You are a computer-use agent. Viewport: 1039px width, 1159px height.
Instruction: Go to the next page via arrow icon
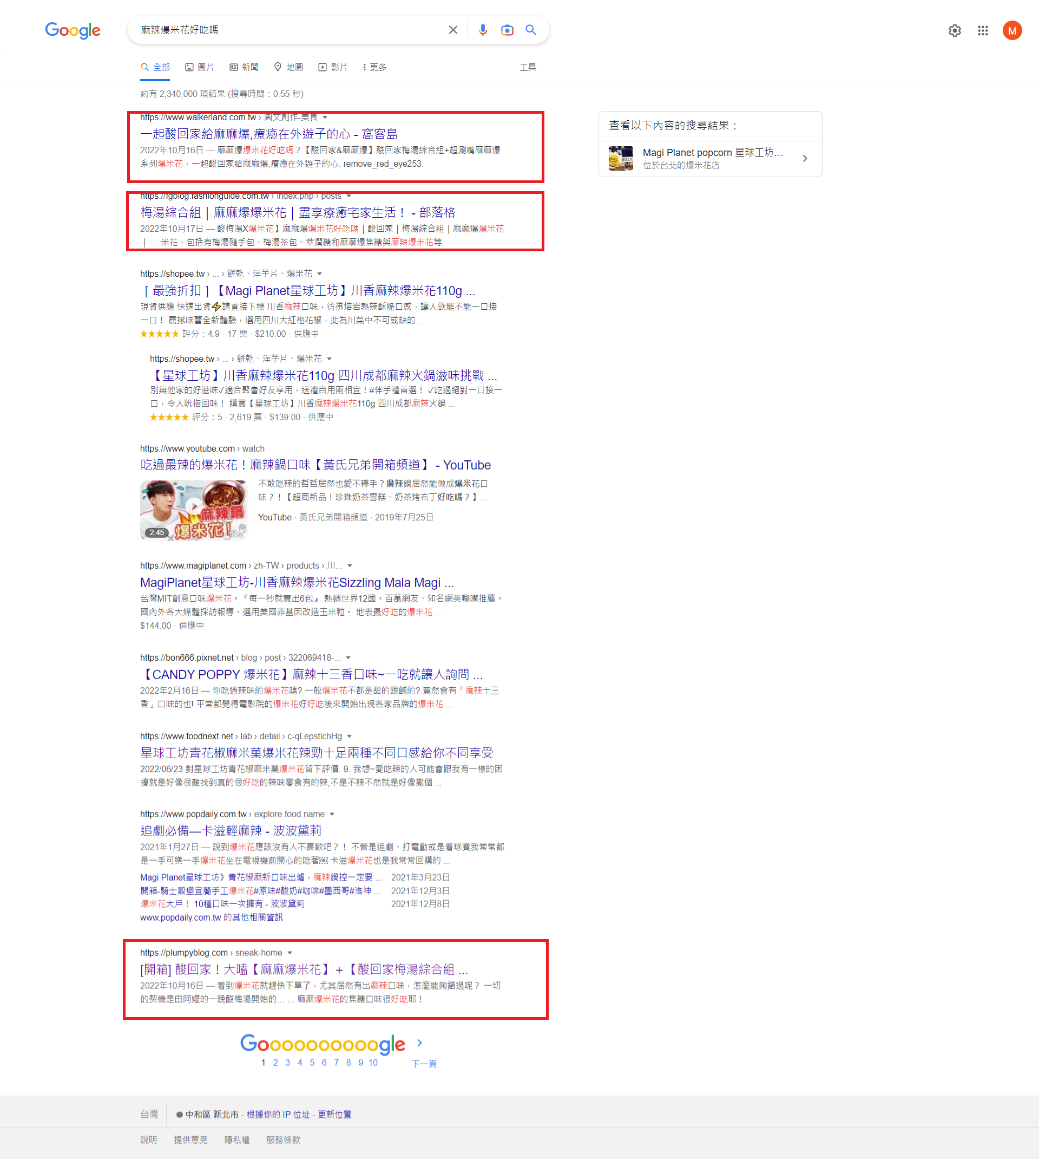pyautogui.click(x=419, y=1043)
